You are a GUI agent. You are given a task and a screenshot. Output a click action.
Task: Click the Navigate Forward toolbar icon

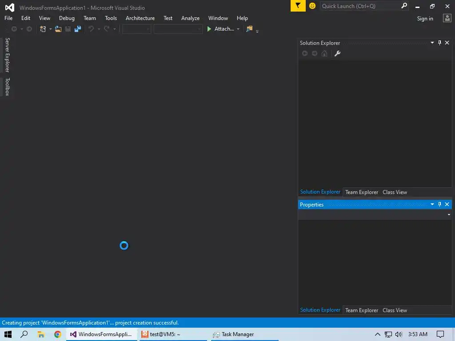pyautogui.click(x=29, y=29)
